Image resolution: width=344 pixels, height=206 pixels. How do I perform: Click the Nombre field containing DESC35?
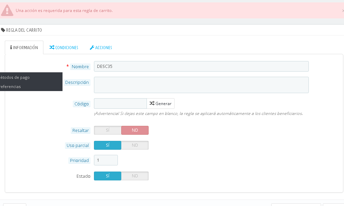[201, 67]
